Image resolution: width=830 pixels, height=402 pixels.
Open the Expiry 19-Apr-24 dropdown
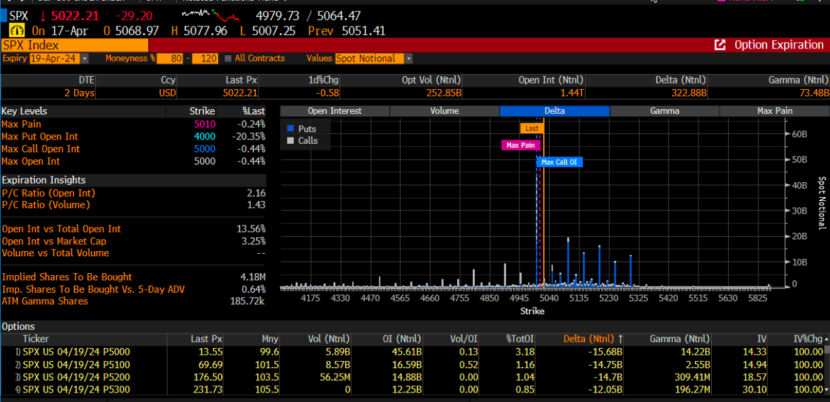pos(84,58)
